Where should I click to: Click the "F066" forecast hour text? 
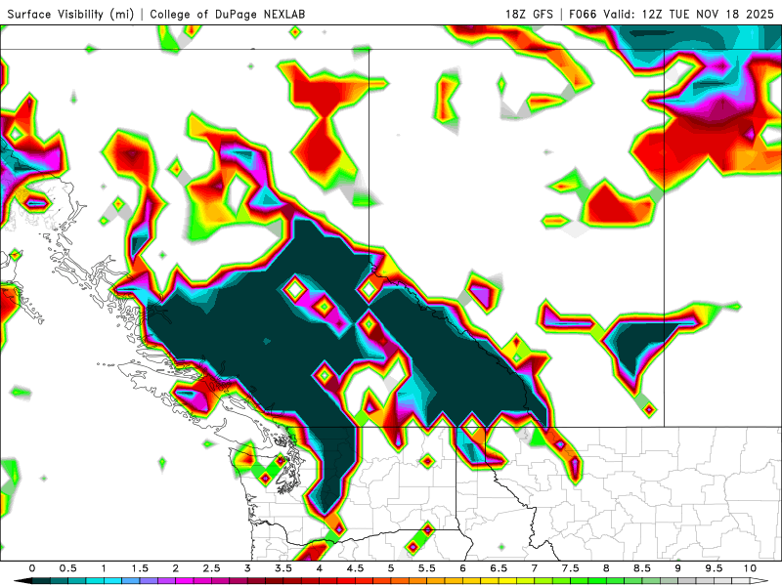pyautogui.click(x=583, y=14)
